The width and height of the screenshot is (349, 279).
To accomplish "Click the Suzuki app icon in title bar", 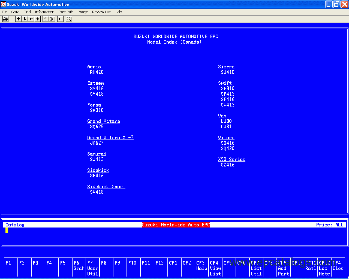I will (x=3, y=4).
